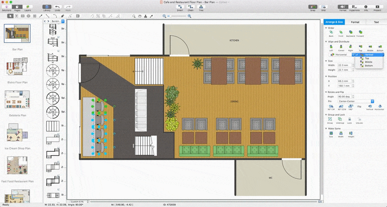This screenshot has height=207, width=387.
Task: Choose Middle from the distribute menu
Action: 368,62
